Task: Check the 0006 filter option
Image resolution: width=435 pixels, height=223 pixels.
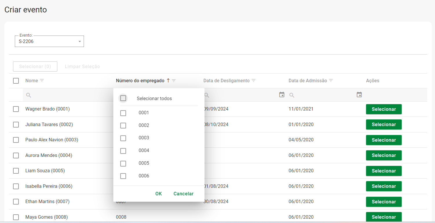Action: [x=123, y=176]
